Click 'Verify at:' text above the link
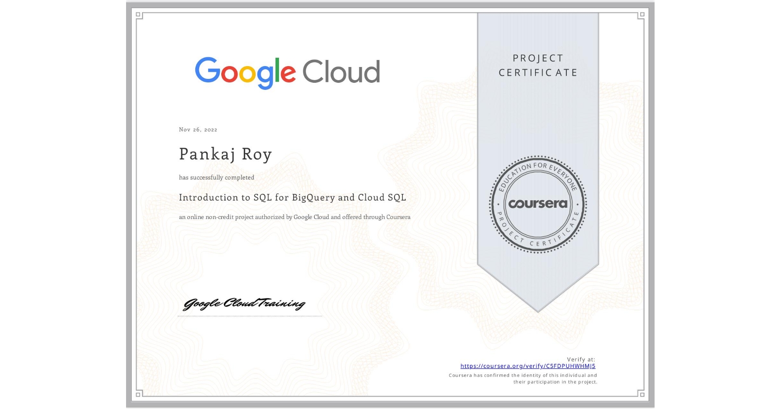This screenshot has width=781, height=409. point(580,358)
